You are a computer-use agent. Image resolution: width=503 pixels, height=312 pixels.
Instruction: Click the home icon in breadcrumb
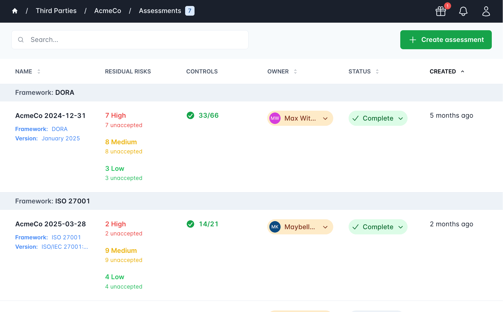pyautogui.click(x=15, y=11)
